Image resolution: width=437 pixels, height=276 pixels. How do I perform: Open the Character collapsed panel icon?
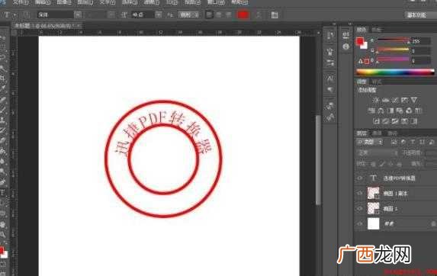pyautogui.click(x=330, y=79)
